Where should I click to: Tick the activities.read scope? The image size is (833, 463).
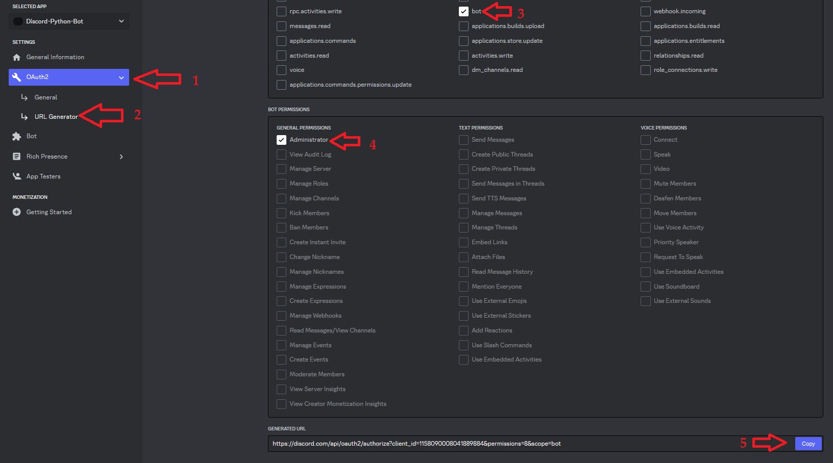(281, 56)
